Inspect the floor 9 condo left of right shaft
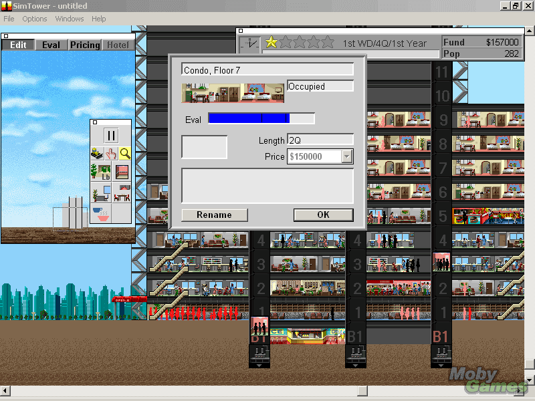535x401 pixels. tap(399, 120)
